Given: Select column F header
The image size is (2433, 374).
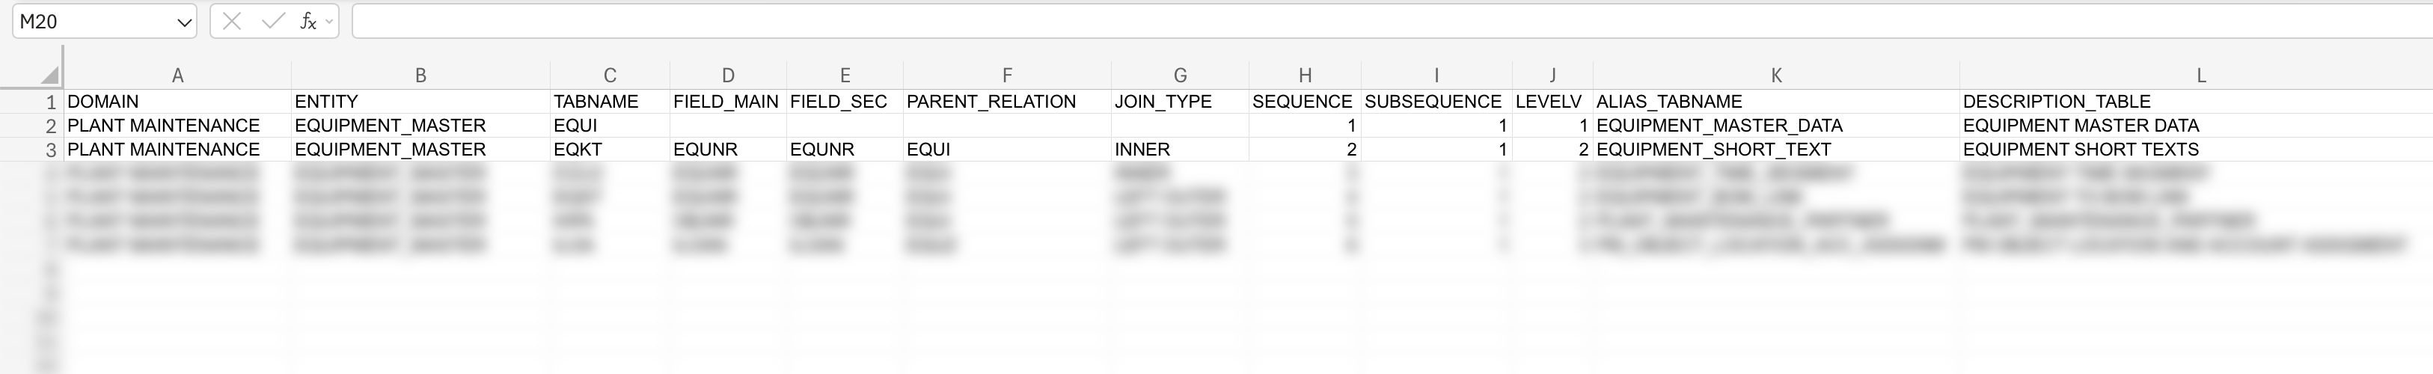Looking at the screenshot, I should [x=1007, y=76].
